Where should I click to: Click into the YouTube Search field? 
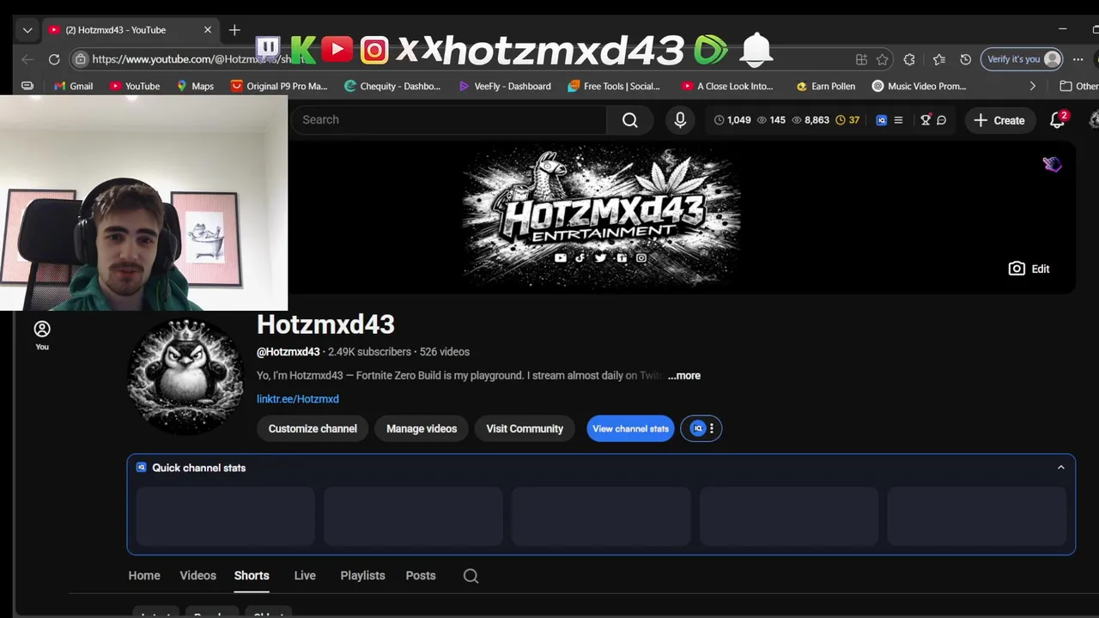[449, 120]
